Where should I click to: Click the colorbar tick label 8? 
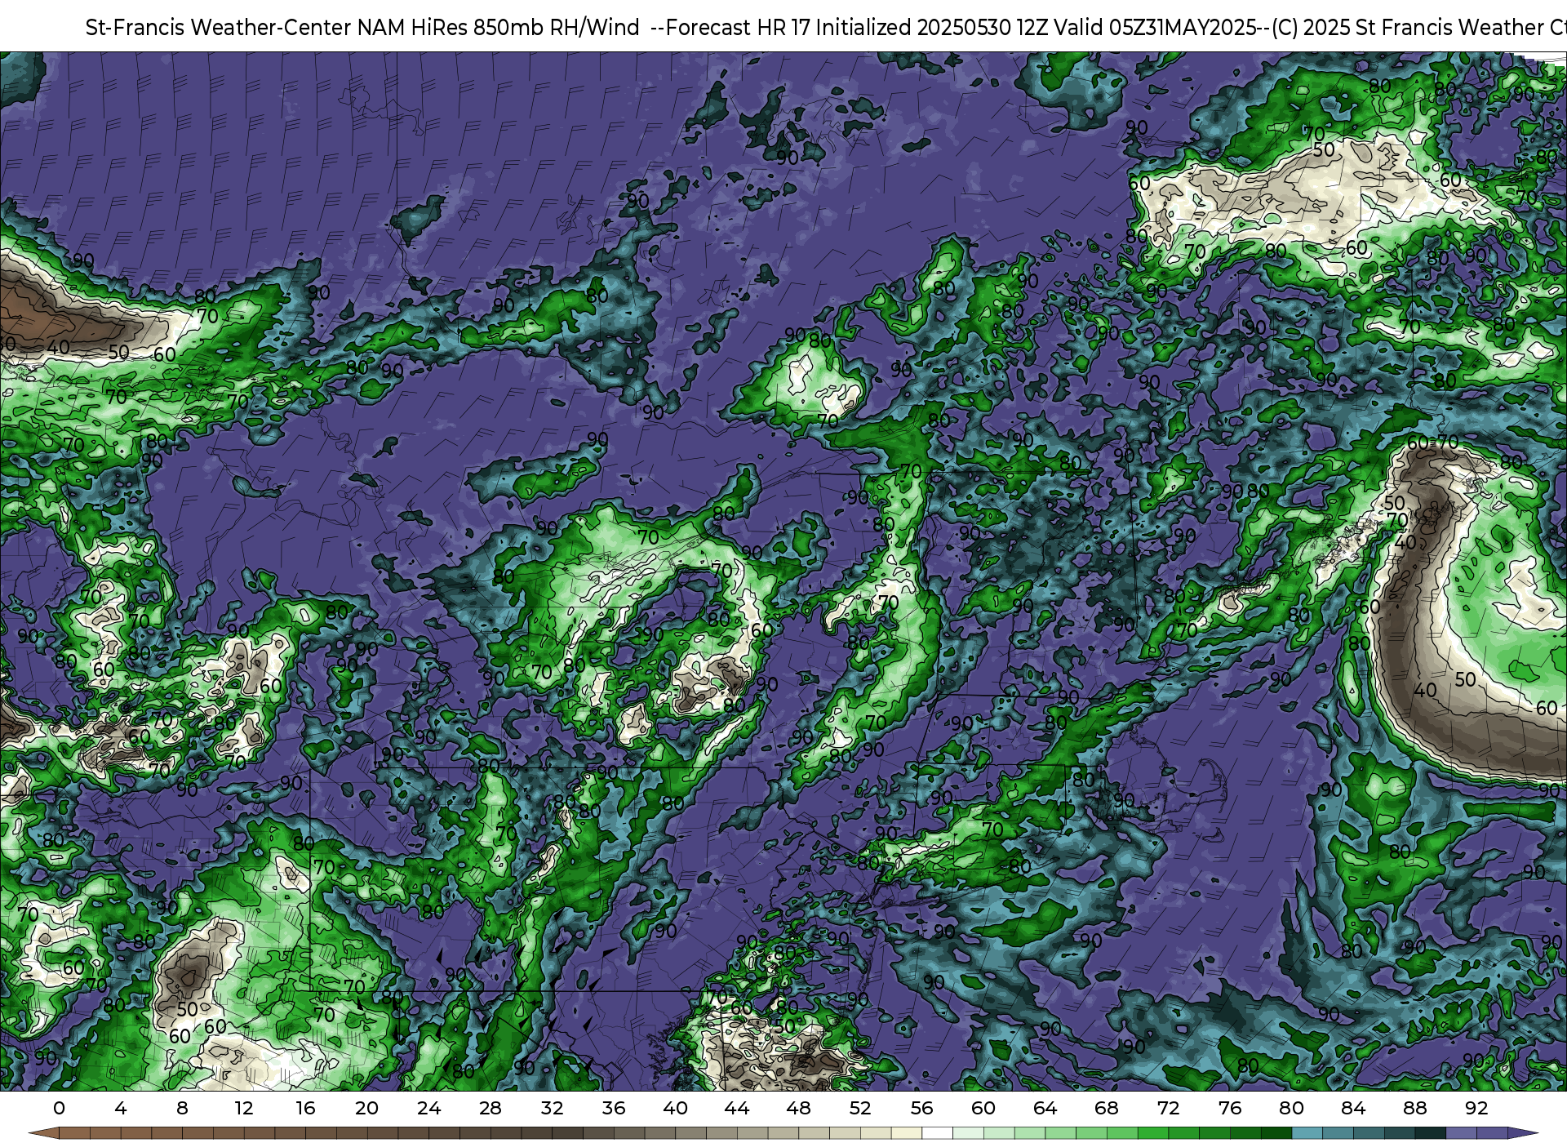point(182,1108)
